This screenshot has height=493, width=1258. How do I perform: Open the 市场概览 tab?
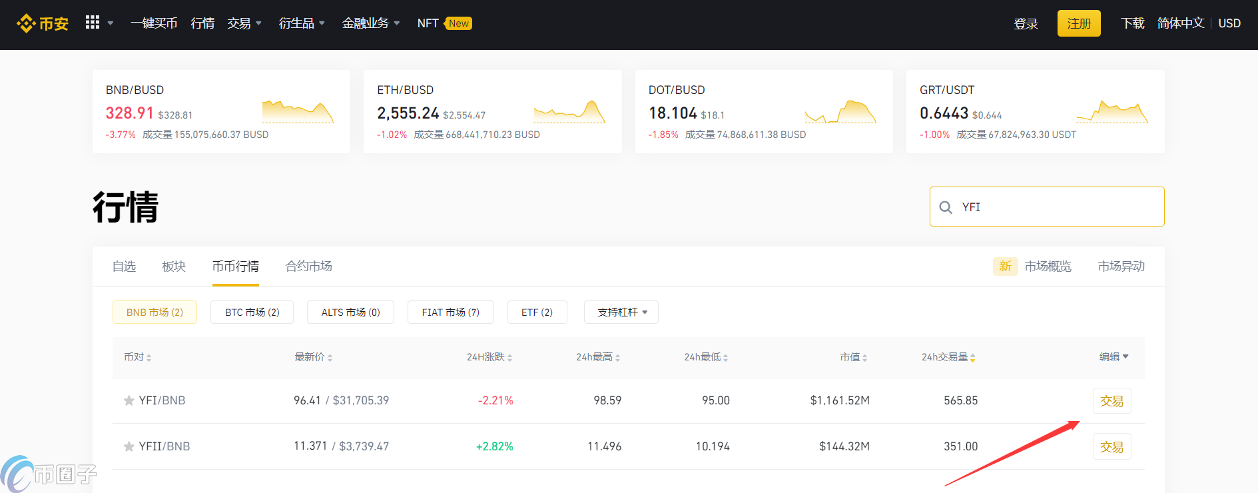click(x=1048, y=266)
